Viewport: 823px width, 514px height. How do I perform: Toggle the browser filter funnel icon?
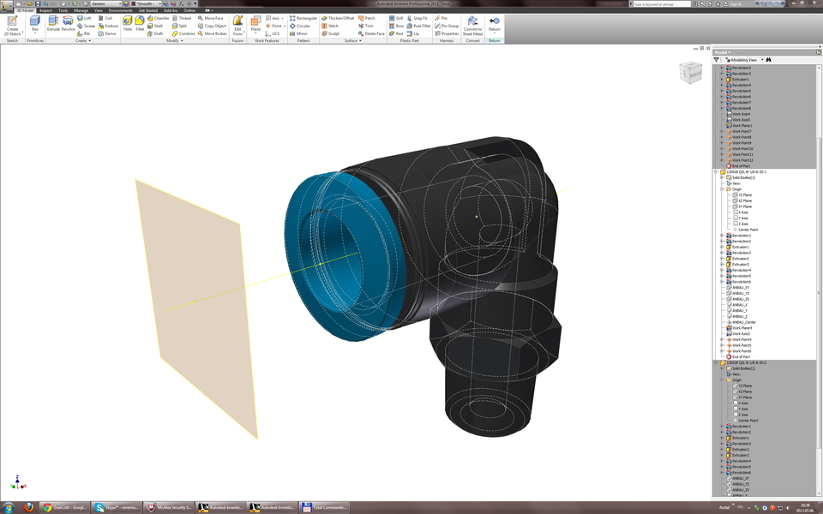pos(715,59)
